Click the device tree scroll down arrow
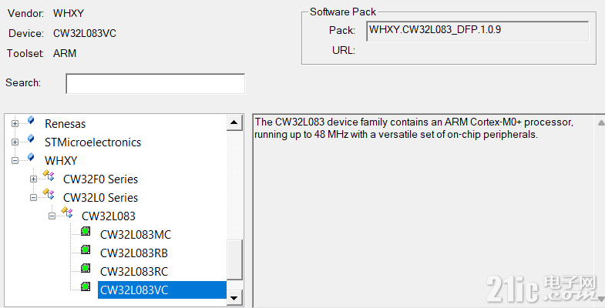The height and width of the screenshot is (308, 605). 234,297
